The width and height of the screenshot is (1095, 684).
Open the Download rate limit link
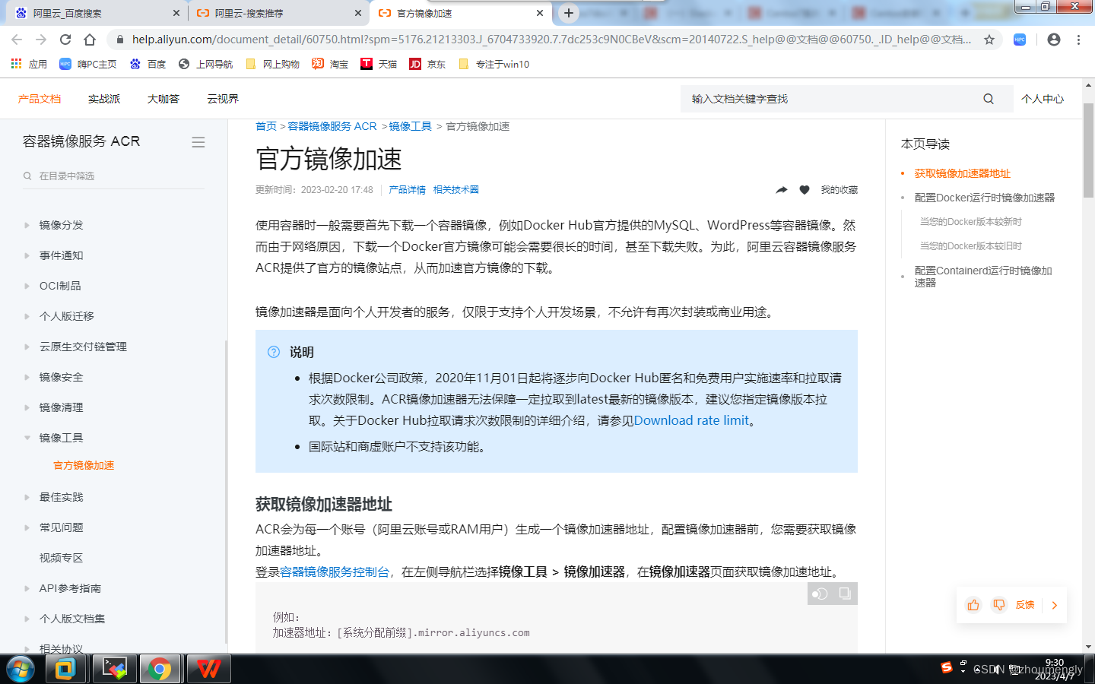pyautogui.click(x=691, y=420)
